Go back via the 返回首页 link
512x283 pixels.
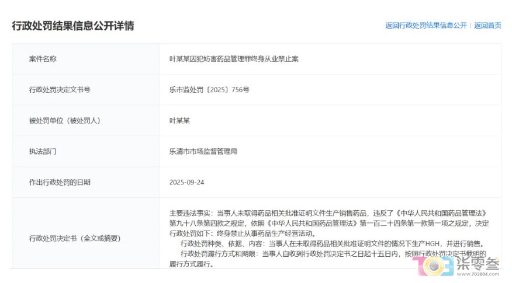pos(487,26)
